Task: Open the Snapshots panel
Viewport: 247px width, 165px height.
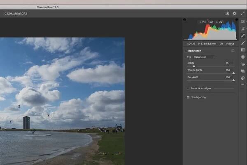Action: click(243, 71)
